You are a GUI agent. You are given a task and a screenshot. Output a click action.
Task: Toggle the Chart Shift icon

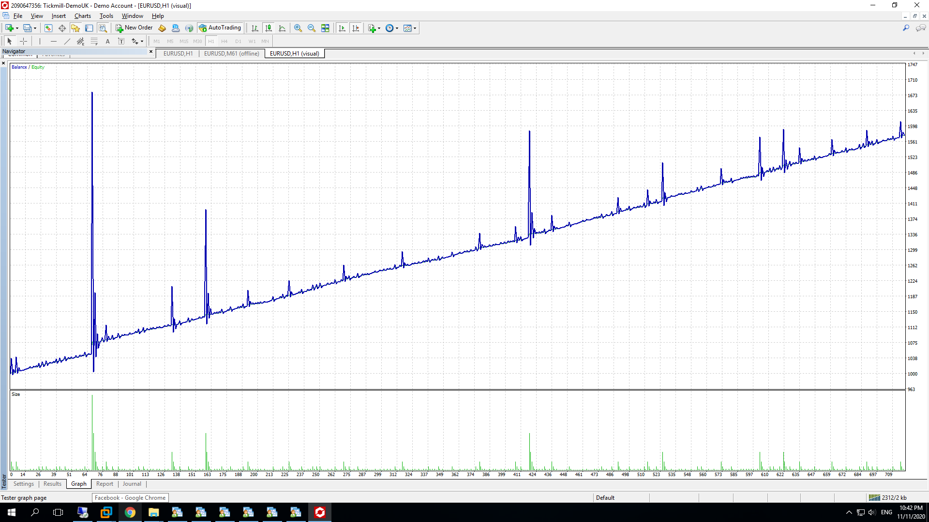(x=356, y=28)
